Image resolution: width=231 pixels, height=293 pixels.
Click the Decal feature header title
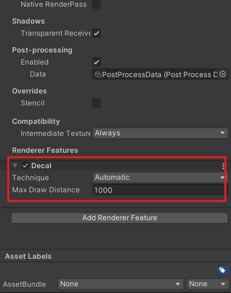click(41, 166)
